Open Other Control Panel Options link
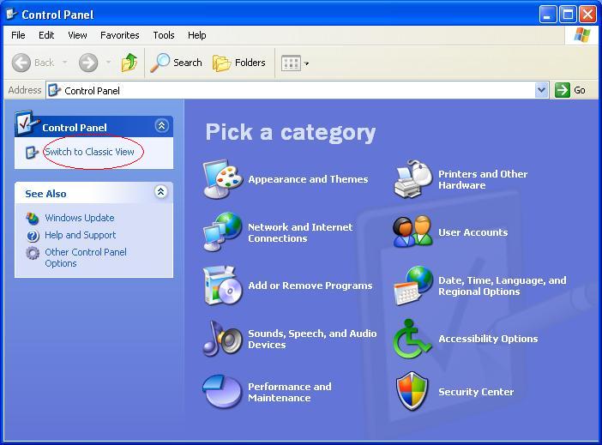The width and height of the screenshot is (602, 445). (86, 257)
